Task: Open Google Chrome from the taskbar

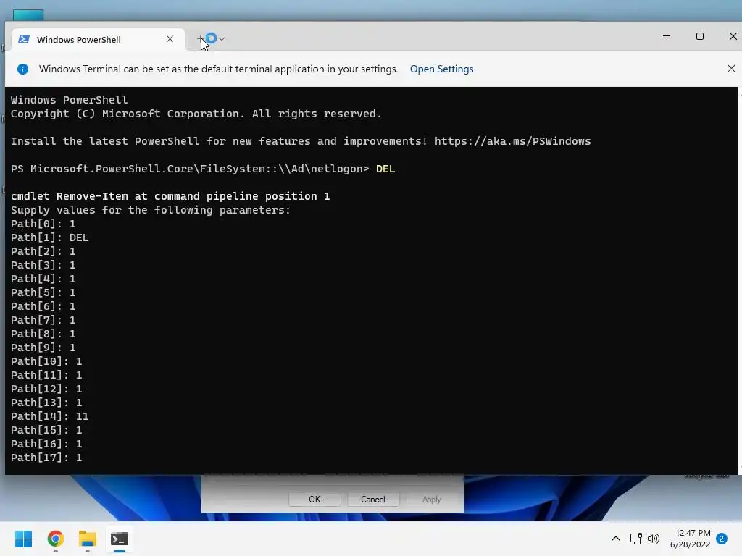Action: click(x=55, y=539)
